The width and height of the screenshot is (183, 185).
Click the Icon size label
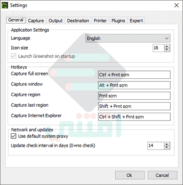(19, 48)
